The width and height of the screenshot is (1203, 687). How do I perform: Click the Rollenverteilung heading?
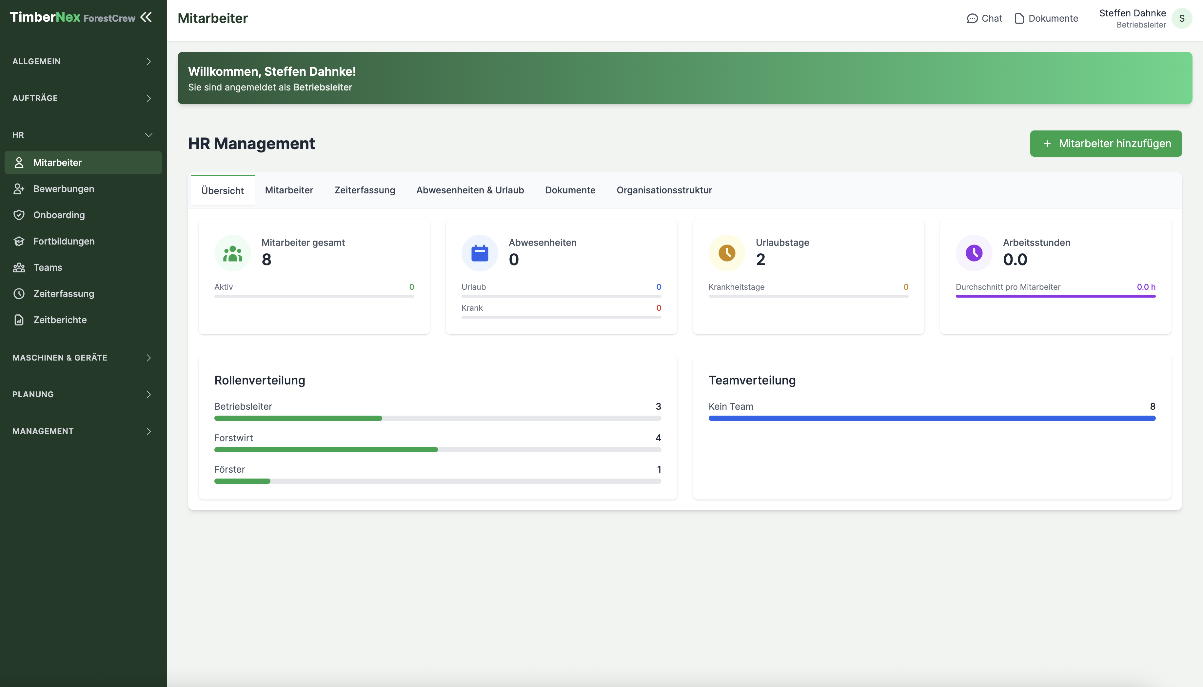[260, 380]
